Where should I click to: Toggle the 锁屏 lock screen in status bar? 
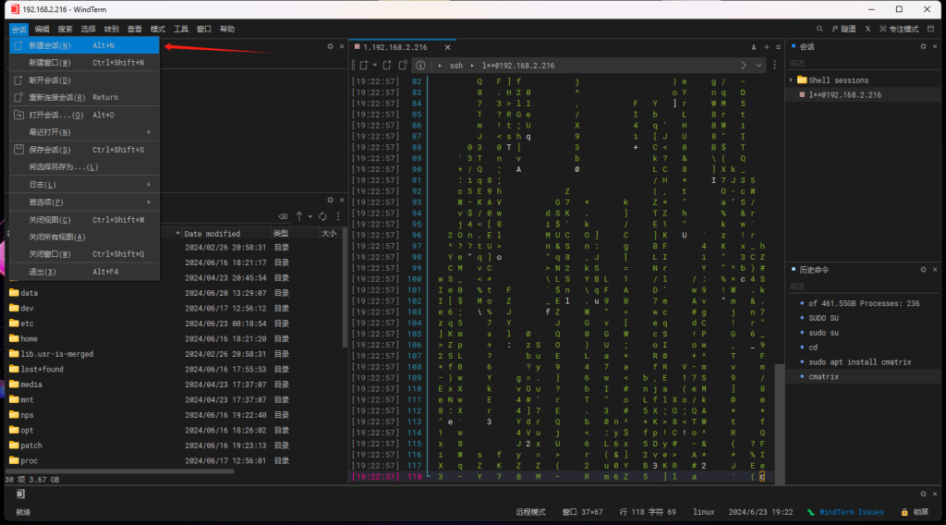916,511
